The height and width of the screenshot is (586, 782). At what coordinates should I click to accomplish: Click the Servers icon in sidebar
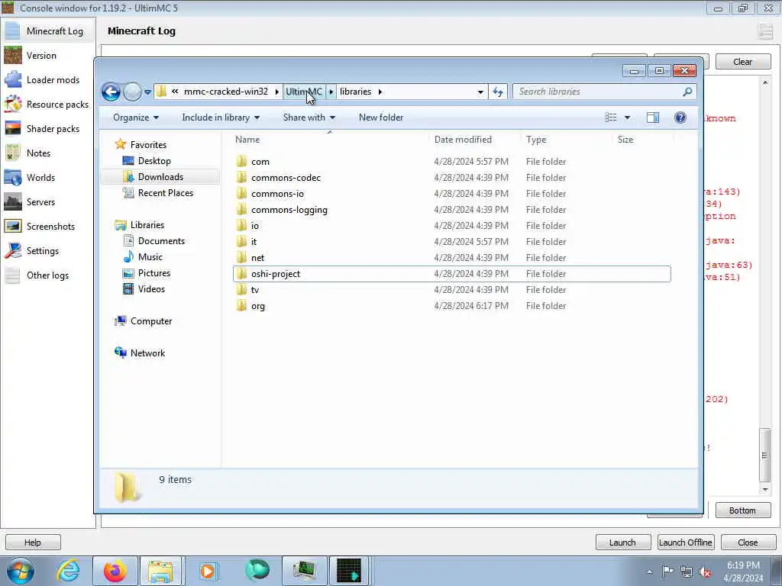pyautogui.click(x=13, y=201)
